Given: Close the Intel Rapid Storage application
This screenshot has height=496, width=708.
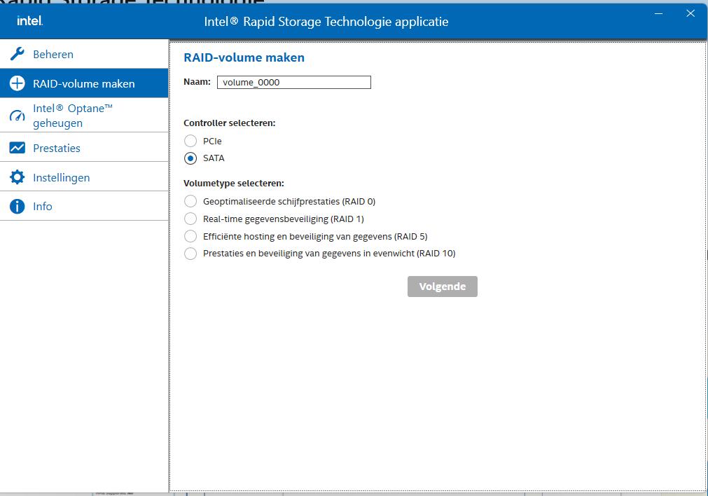Looking at the screenshot, I should (690, 13).
